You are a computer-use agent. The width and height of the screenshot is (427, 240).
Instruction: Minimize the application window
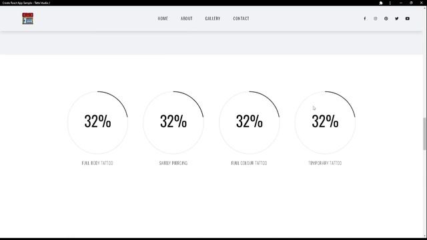tap(401, 3)
